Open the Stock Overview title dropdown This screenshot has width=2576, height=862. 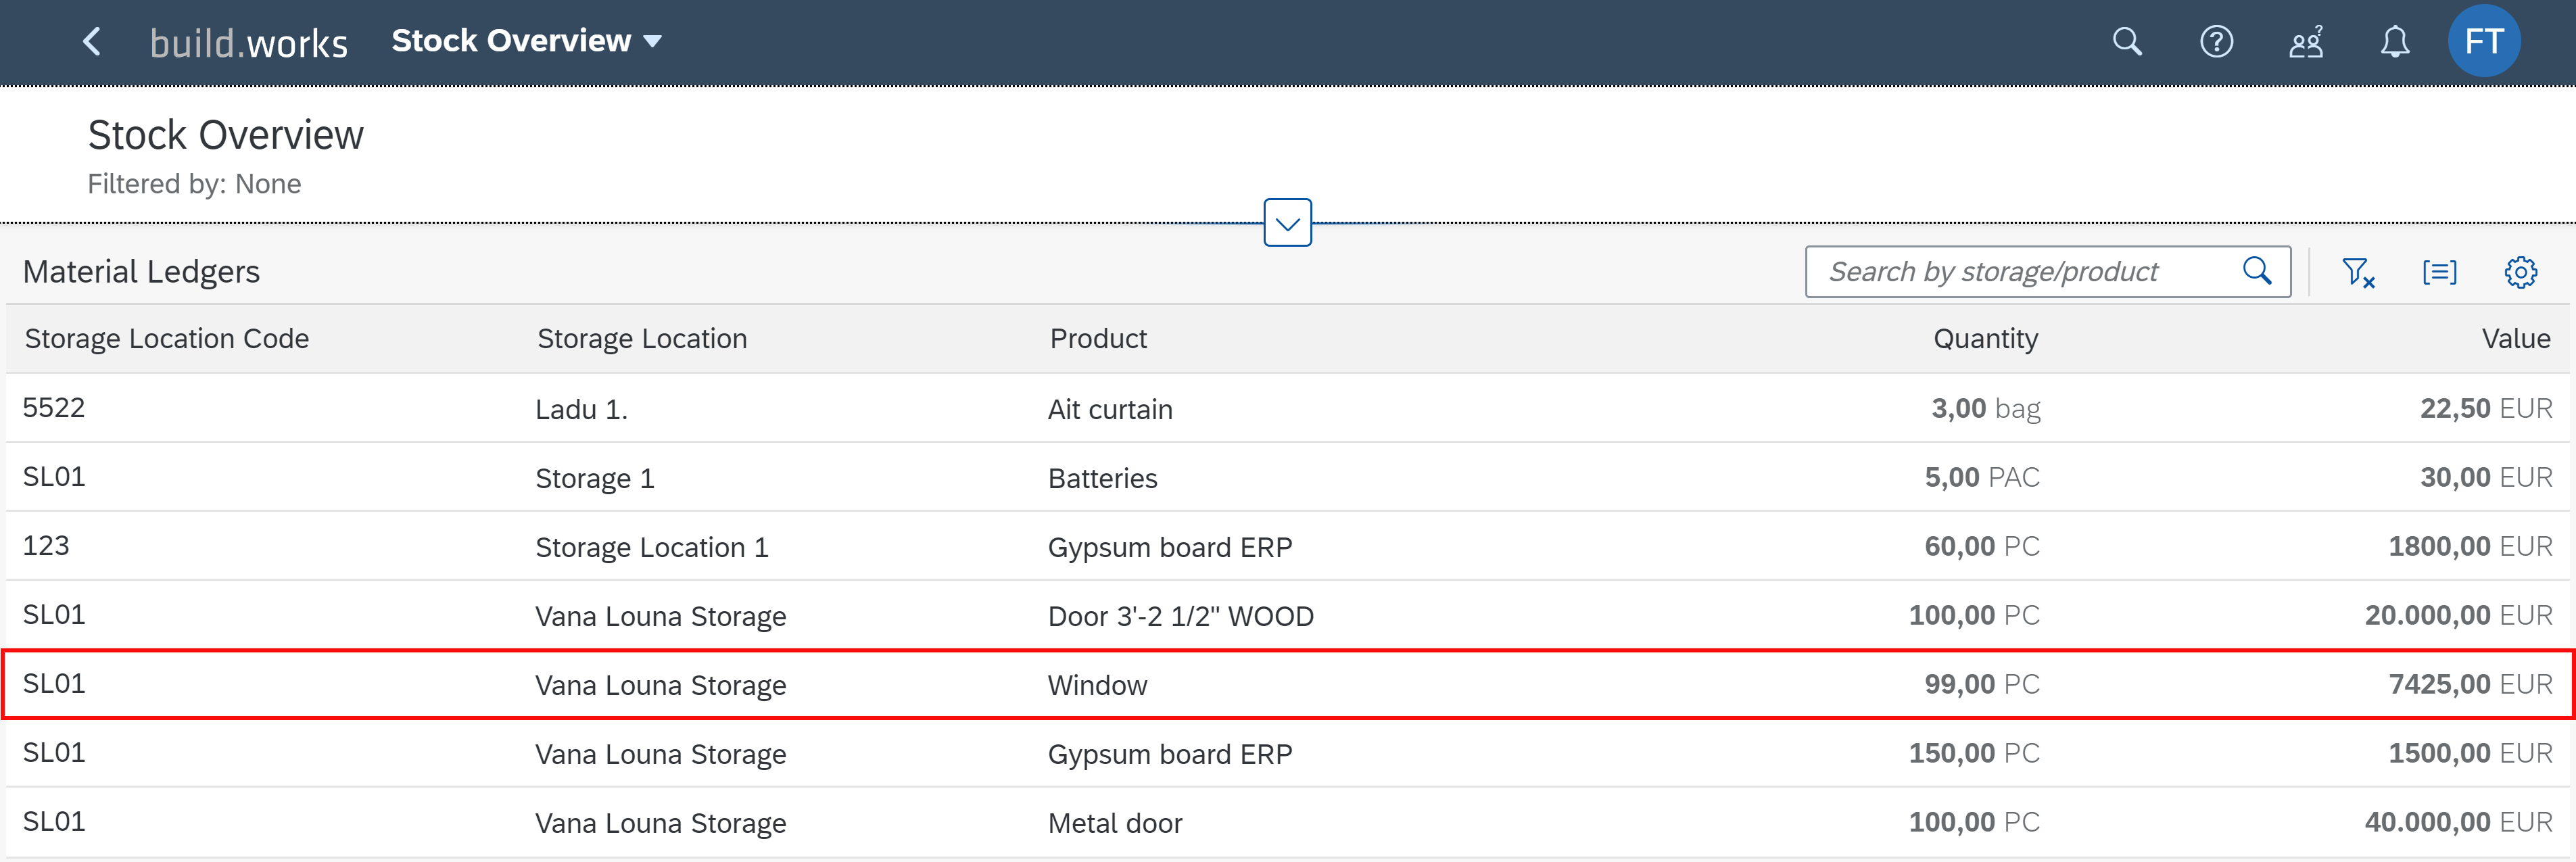[x=526, y=41]
